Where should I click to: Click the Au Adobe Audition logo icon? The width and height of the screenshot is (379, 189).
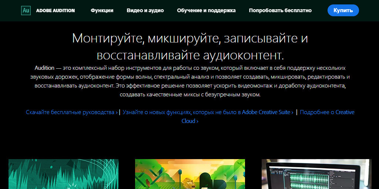(x=26, y=10)
